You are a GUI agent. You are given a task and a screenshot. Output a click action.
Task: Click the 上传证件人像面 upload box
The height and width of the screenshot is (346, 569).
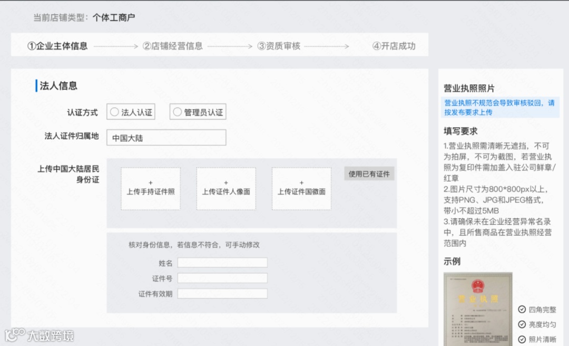(226, 189)
